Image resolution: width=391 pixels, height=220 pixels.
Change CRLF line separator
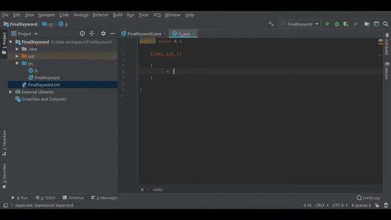pyautogui.click(x=322, y=205)
